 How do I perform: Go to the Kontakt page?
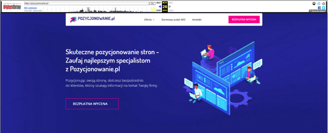(197, 20)
